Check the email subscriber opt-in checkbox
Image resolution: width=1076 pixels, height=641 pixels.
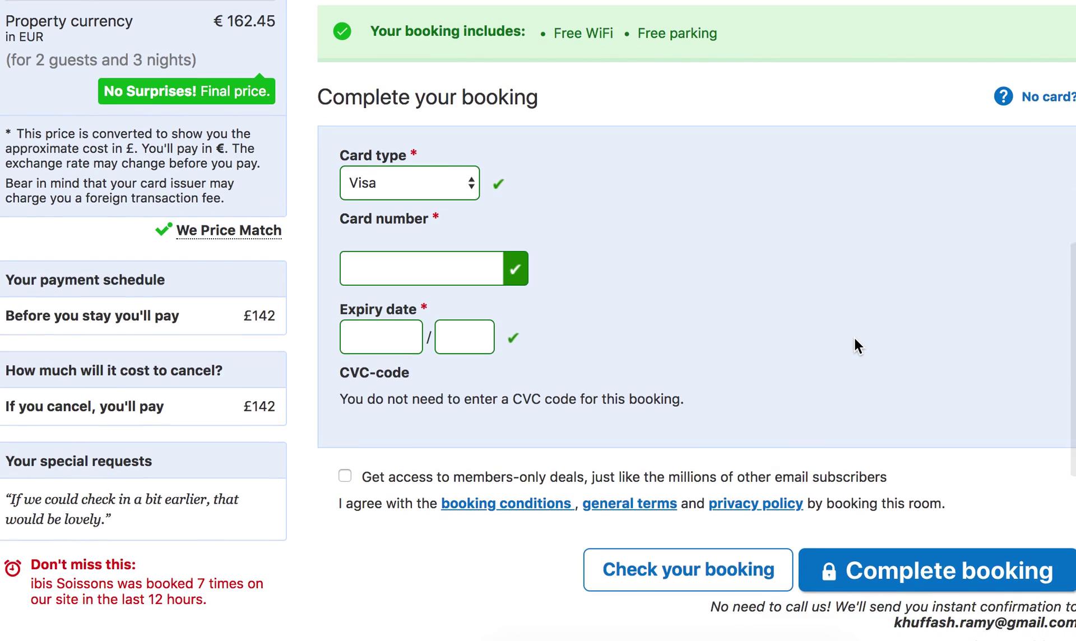(345, 475)
